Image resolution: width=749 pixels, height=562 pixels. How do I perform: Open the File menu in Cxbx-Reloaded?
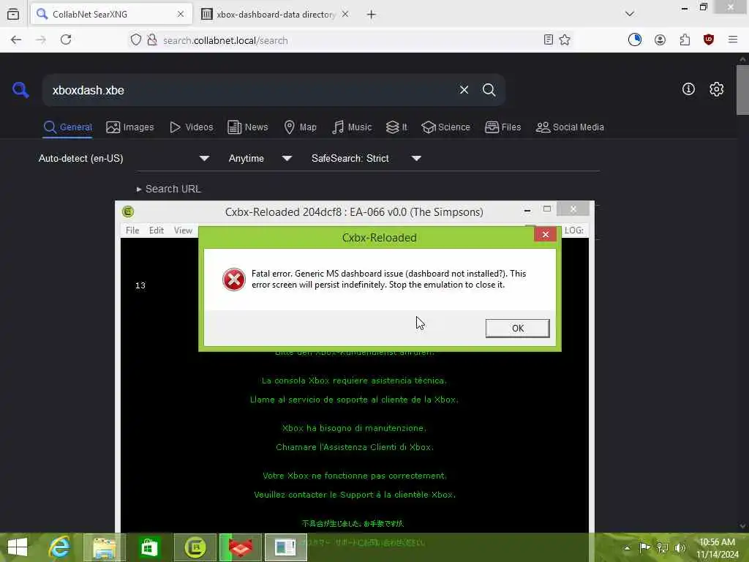[132, 231]
